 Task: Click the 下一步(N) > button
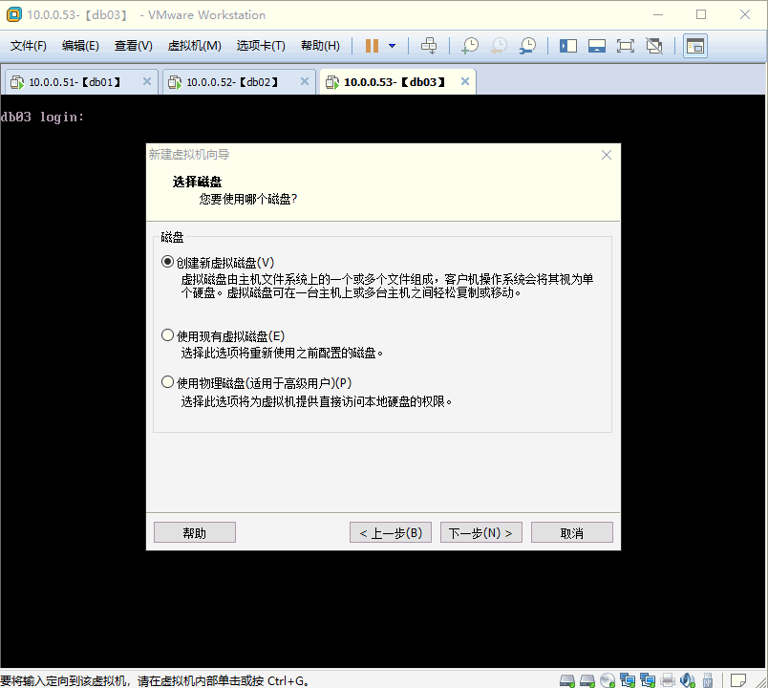click(x=480, y=532)
